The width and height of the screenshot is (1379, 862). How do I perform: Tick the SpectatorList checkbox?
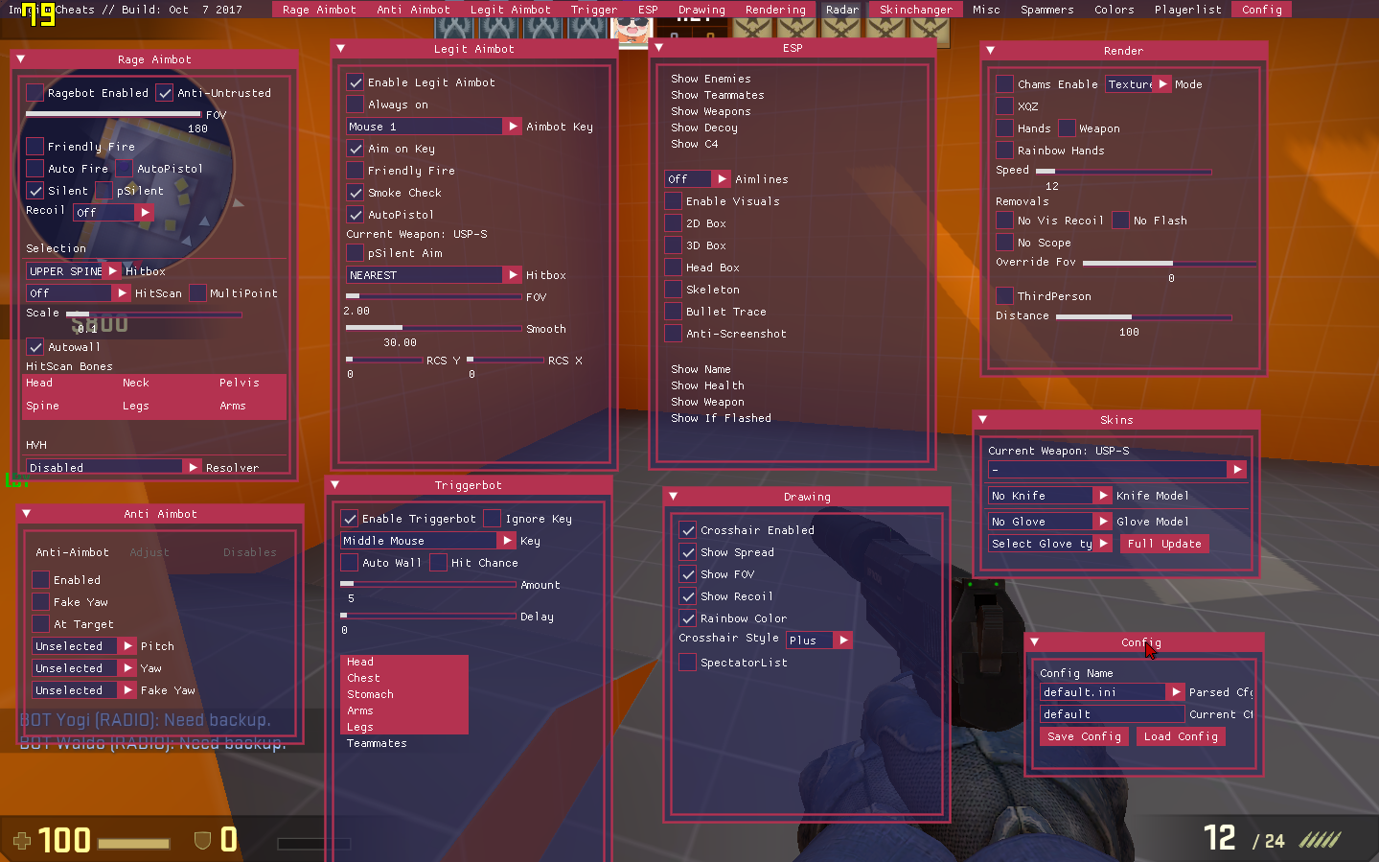687,662
